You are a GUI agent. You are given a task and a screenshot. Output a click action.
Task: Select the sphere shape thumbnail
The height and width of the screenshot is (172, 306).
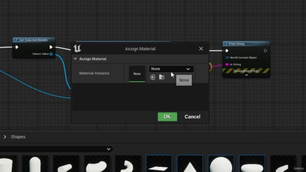pos(221,163)
